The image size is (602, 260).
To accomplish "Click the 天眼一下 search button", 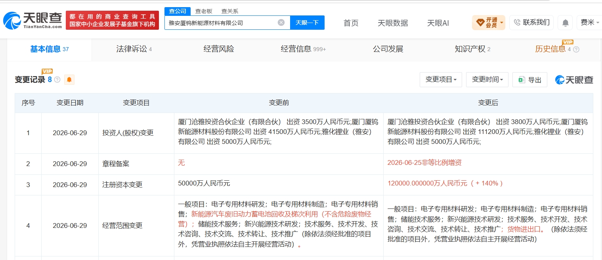I will pos(307,23).
